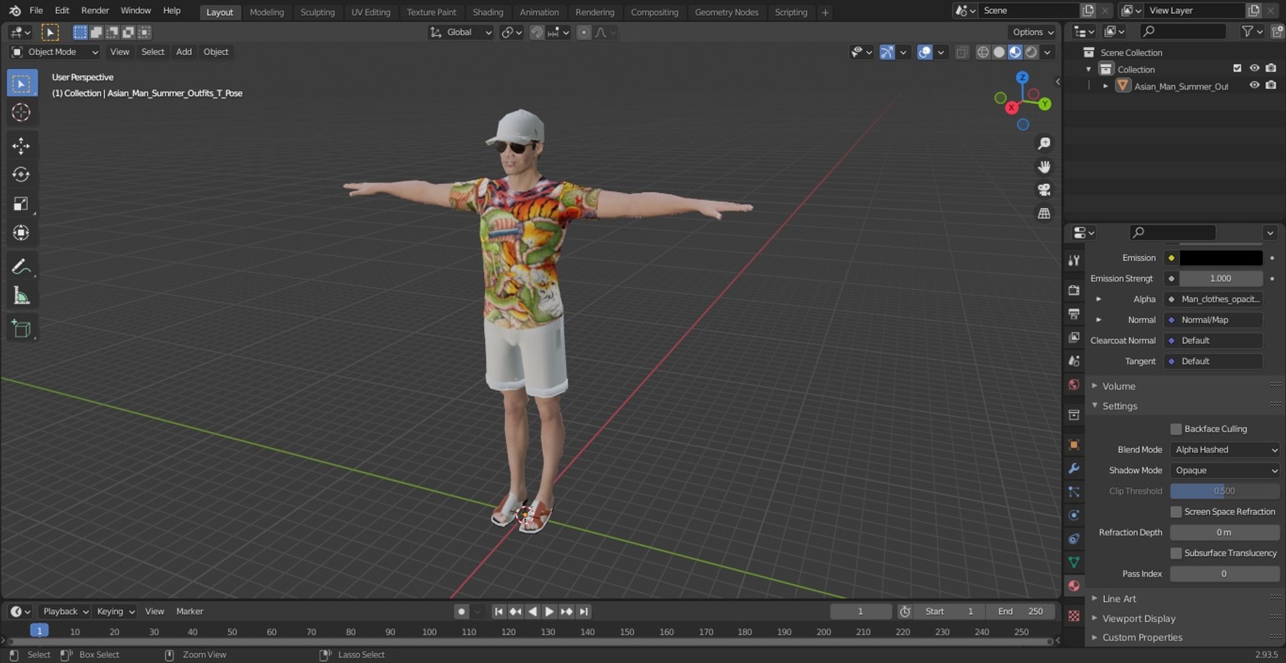Screen dimensions: 1286x663
Task: Select the Transform tool
Action: (21, 233)
